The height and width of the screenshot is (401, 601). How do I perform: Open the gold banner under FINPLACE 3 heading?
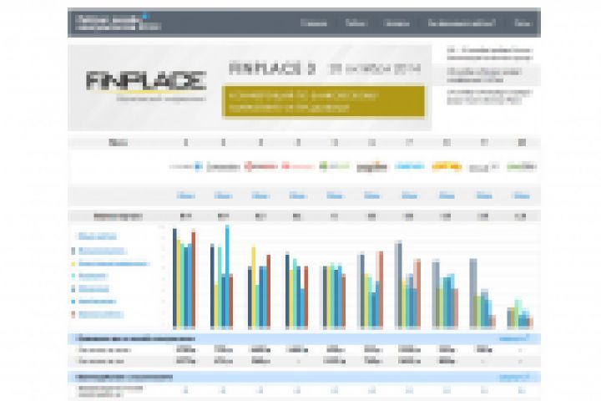click(323, 101)
